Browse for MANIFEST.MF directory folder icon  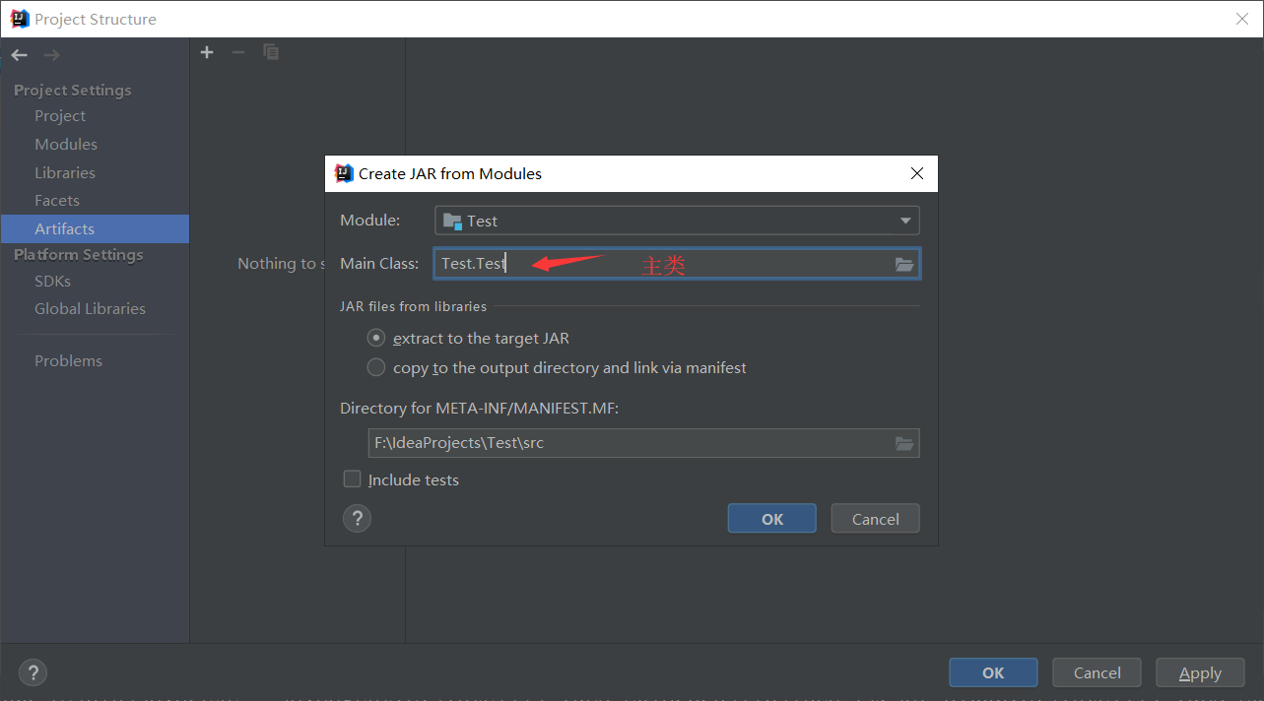(x=904, y=443)
